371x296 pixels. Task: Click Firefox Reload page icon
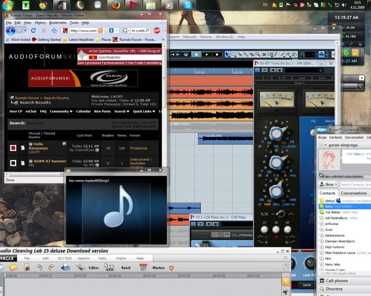34,31
